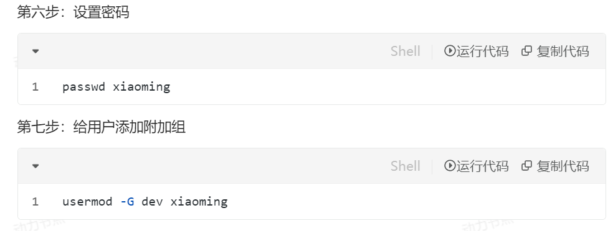613x231 pixels.
Task: Click the play icon for the passwd block
Action: point(450,51)
